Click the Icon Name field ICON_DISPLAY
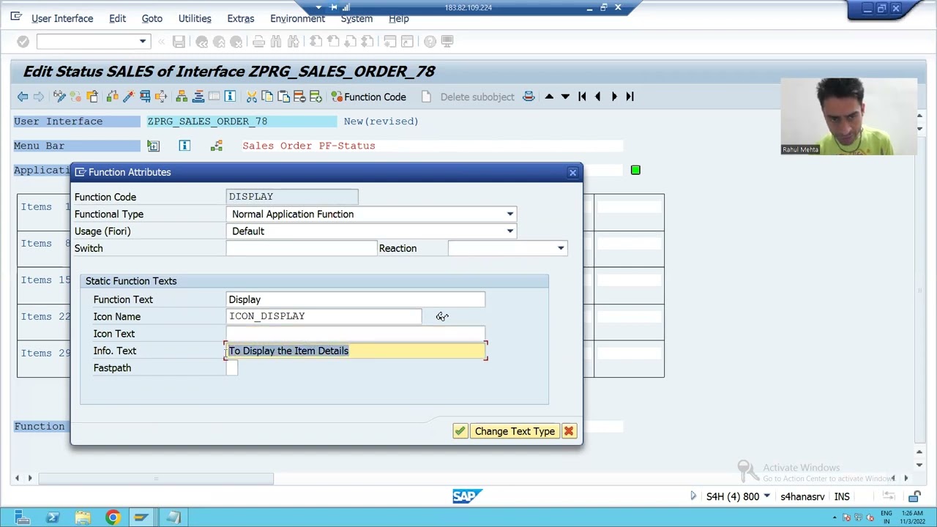This screenshot has height=527, width=937. click(324, 316)
